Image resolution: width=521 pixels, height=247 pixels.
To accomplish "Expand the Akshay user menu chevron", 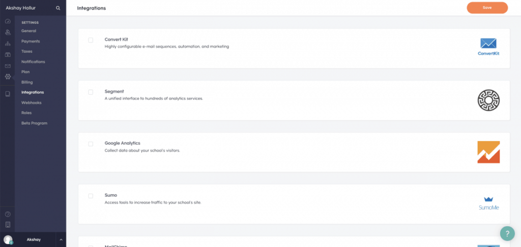I will coord(61,239).
